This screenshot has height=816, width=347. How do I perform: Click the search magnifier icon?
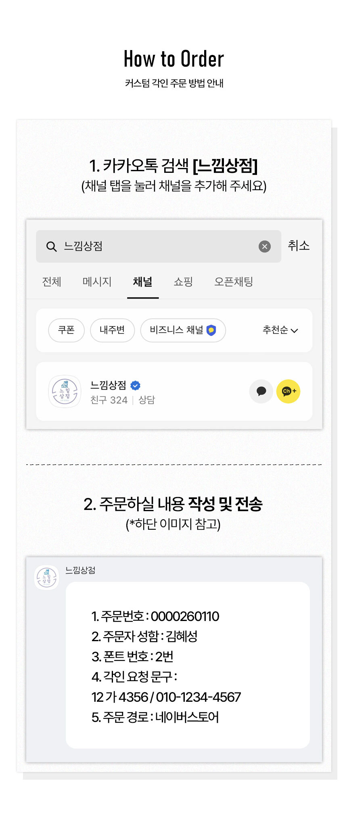51,246
